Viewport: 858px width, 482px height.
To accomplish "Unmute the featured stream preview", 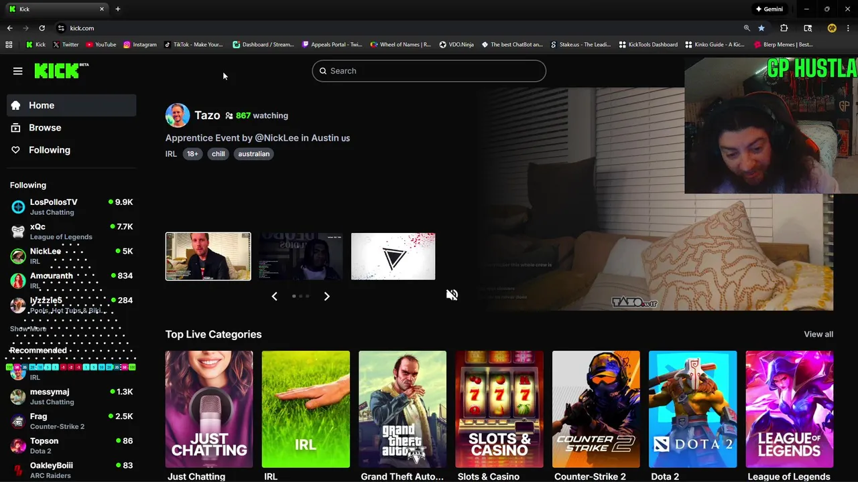I will (452, 295).
